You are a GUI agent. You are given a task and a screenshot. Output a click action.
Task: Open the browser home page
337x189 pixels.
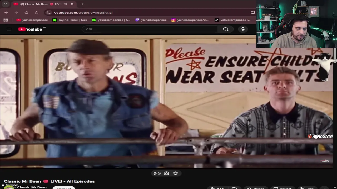pos(37,12)
